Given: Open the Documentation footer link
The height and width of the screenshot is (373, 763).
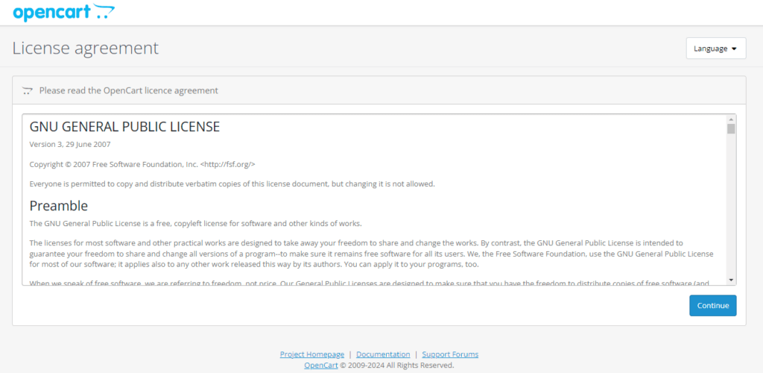Looking at the screenshot, I should tap(383, 354).
